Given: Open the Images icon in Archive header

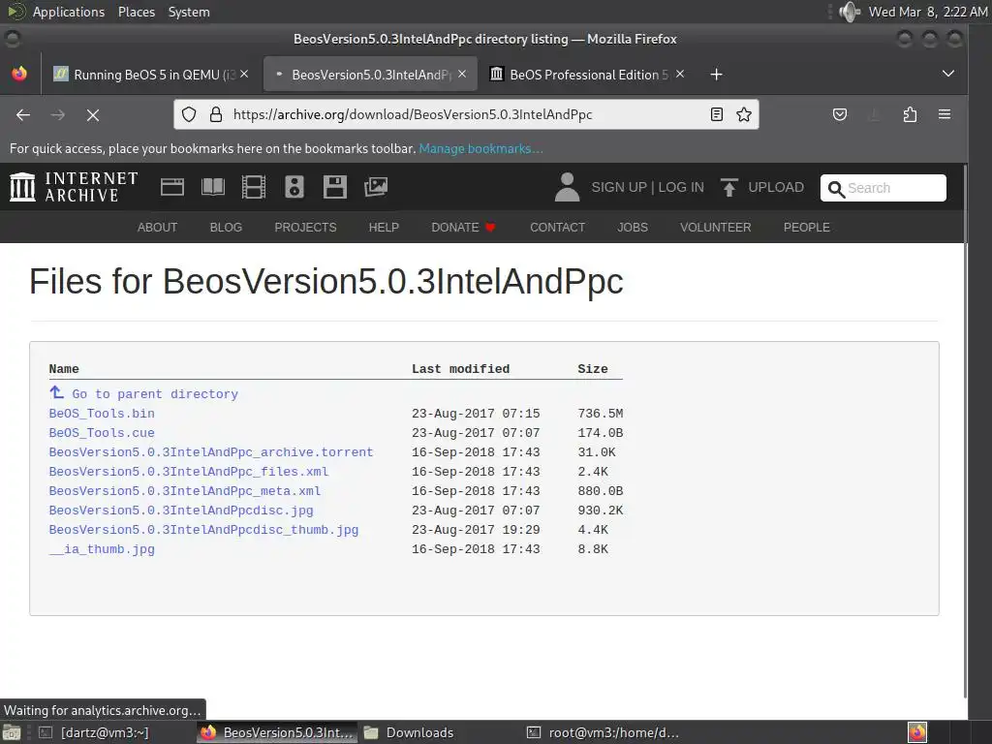Looking at the screenshot, I should [376, 187].
